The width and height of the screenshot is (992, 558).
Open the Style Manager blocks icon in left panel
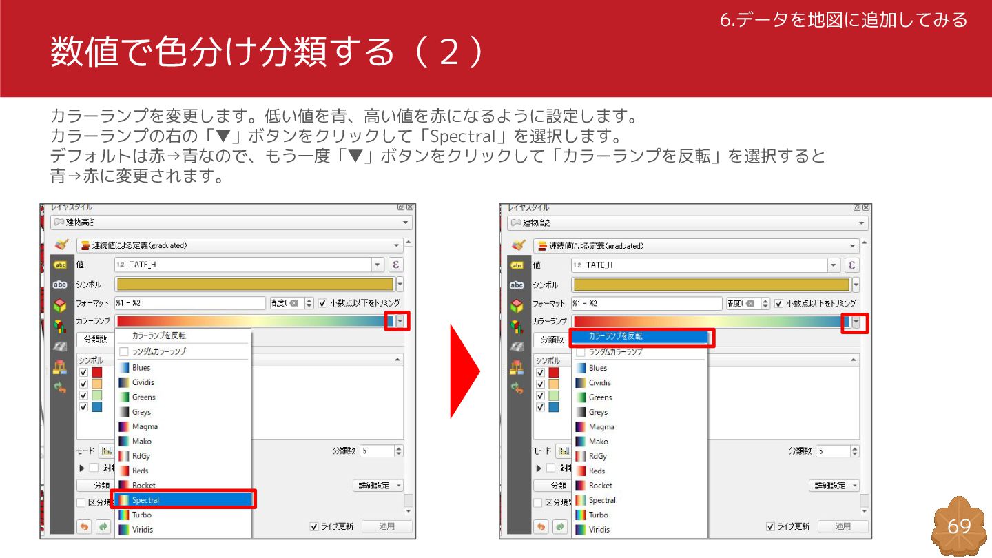coord(61,367)
